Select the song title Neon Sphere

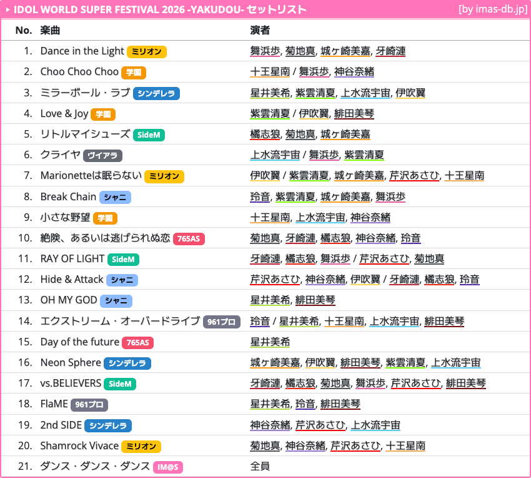tap(71, 362)
